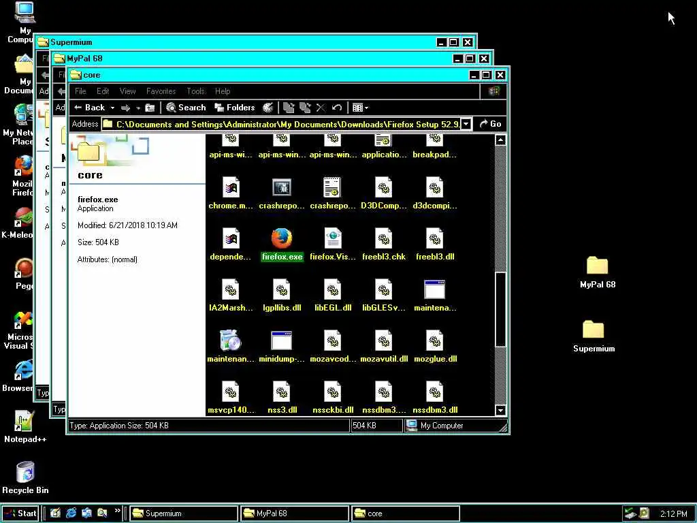Switch to the Supermium taskbar button
The width and height of the screenshot is (697, 523).
(x=184, y=513)
